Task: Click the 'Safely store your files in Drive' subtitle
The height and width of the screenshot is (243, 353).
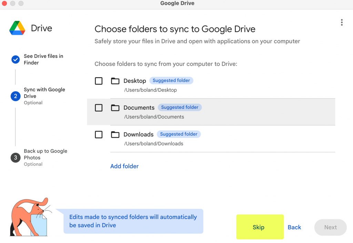Action: click(x=197, y=41)
